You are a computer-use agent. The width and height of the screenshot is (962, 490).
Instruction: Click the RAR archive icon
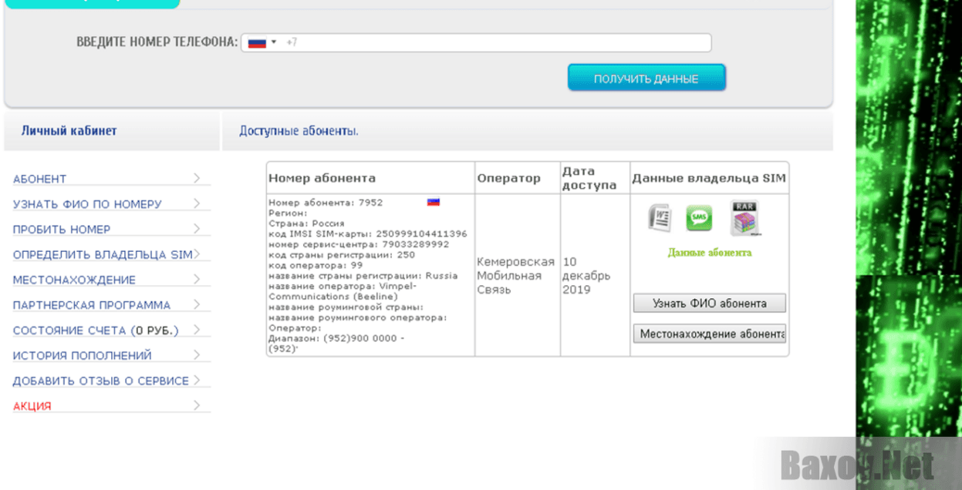pyautogui.click(x=745, y=218)
